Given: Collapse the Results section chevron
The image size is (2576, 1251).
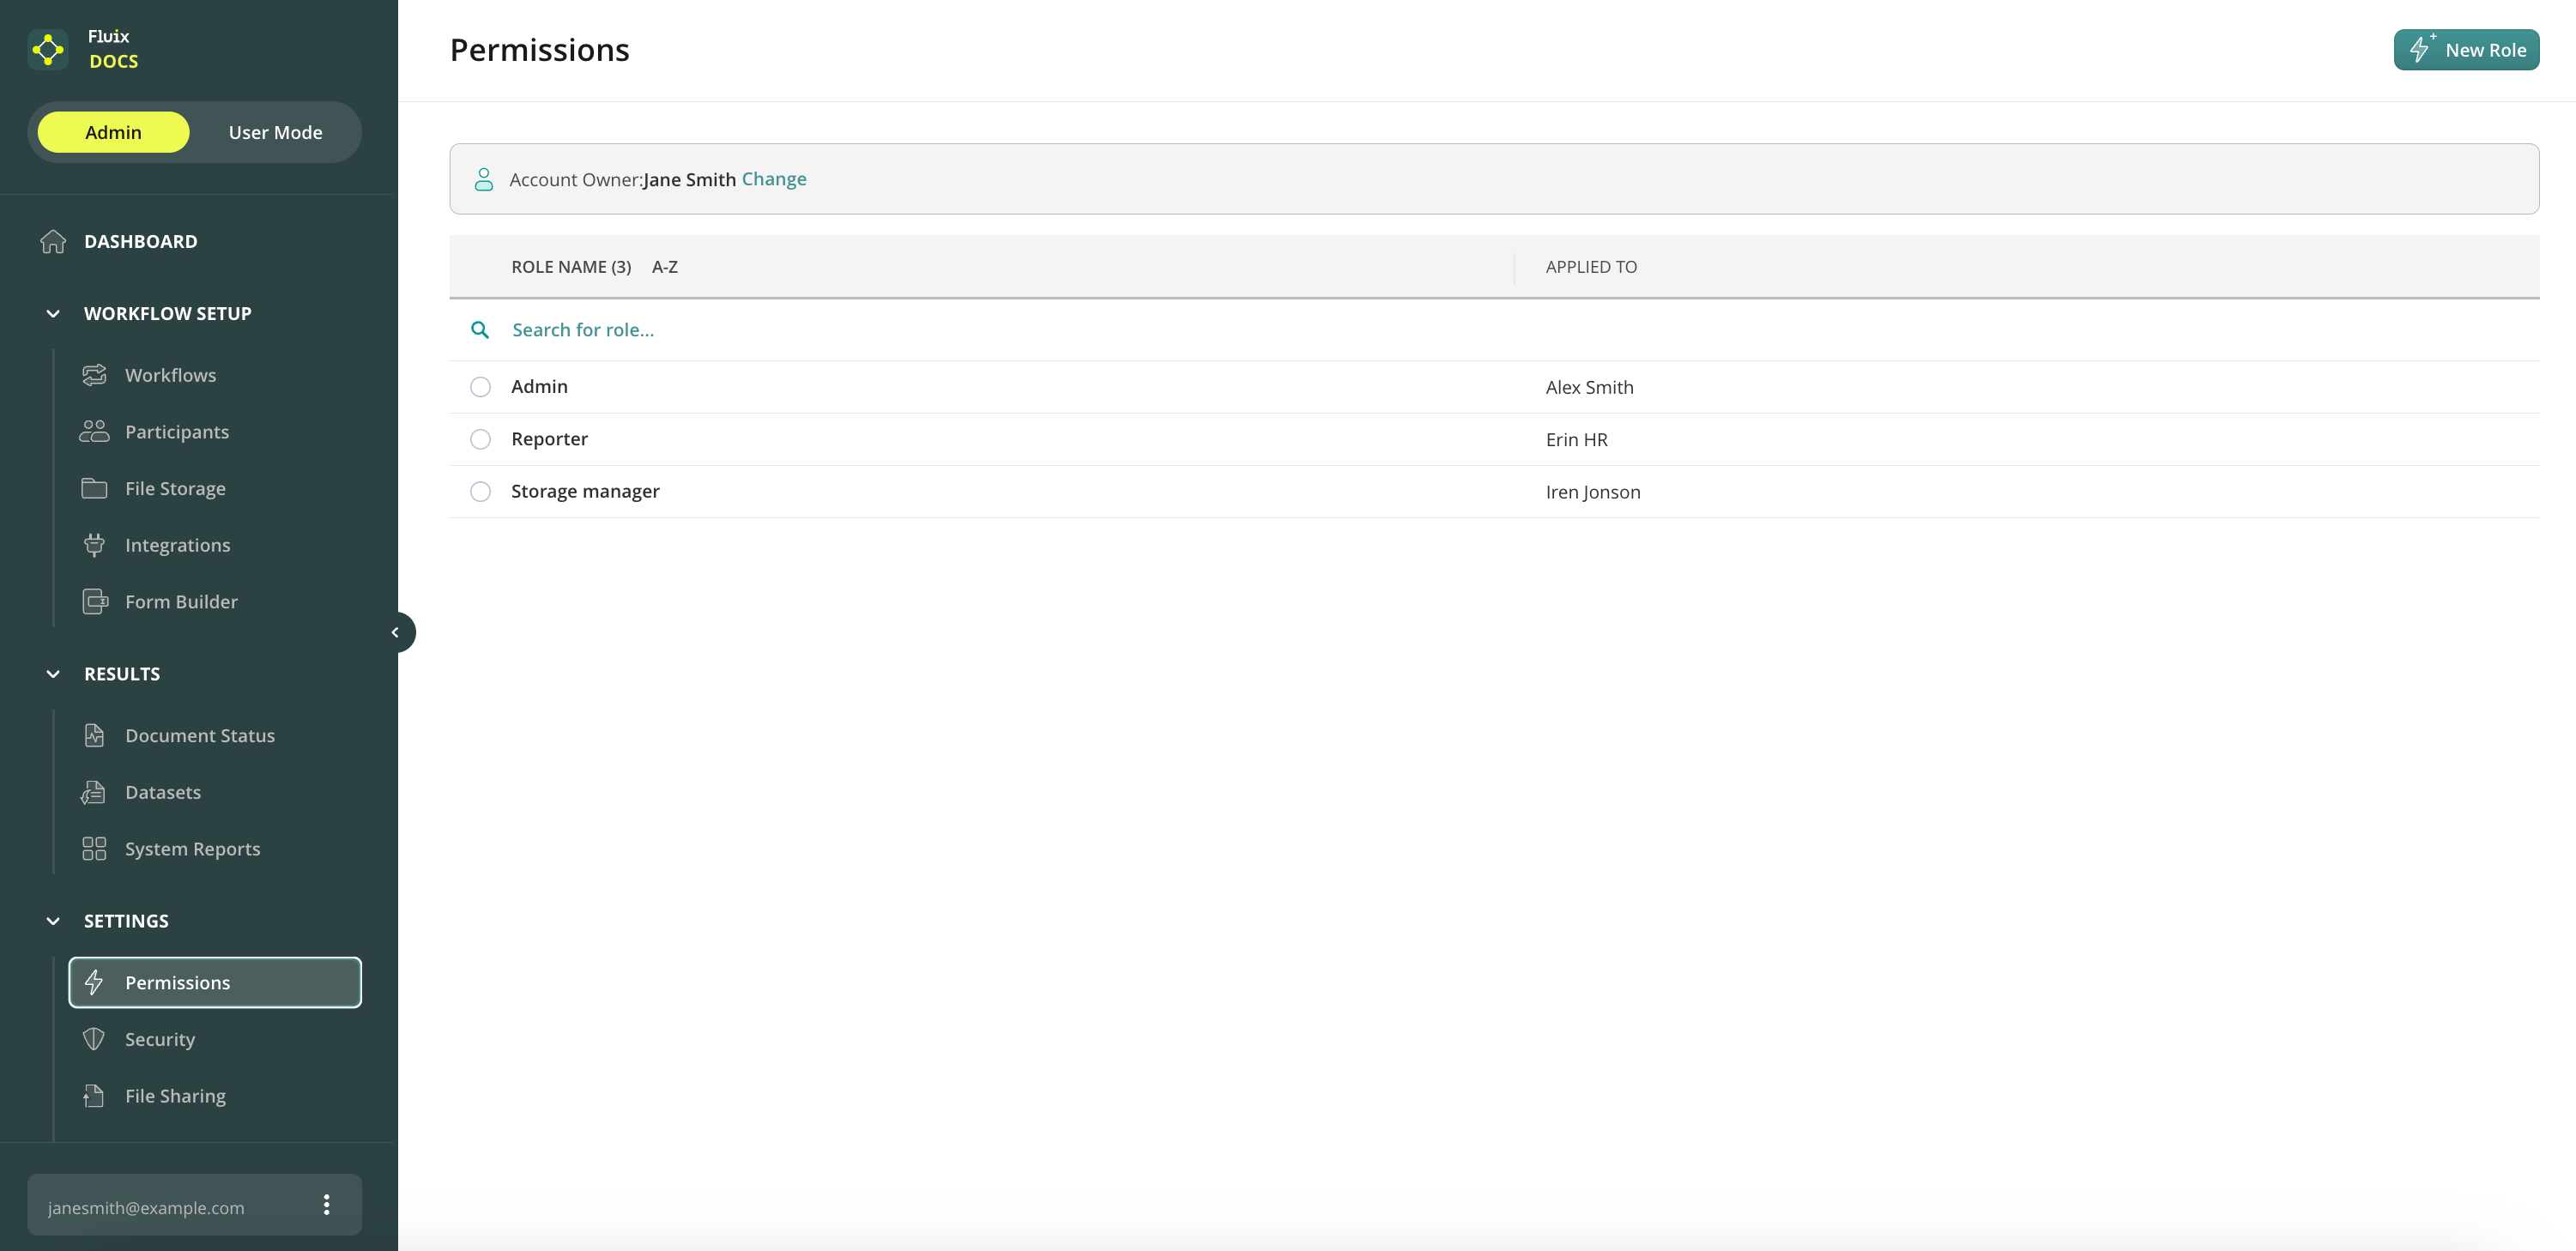Looking at the screenshot, I should pos(53,674).
